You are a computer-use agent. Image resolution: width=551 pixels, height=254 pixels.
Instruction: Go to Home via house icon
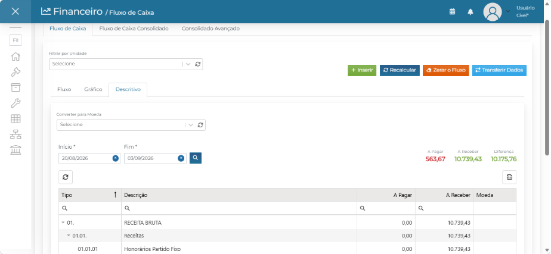(16, 57)
